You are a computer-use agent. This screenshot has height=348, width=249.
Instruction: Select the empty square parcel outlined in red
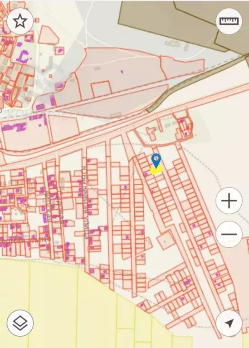[x=102, y=89]
